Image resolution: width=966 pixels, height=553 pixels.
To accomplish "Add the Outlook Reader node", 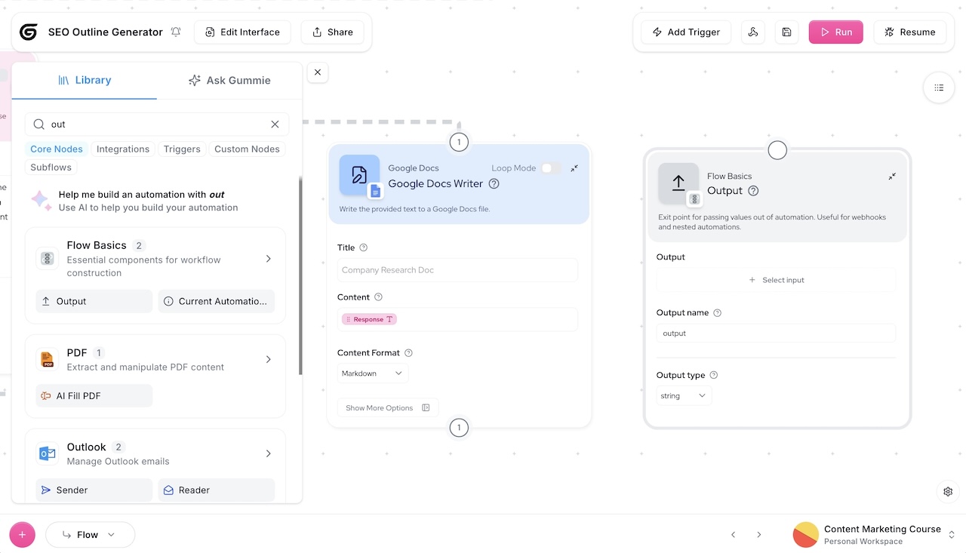I will (x=217, y=490).
